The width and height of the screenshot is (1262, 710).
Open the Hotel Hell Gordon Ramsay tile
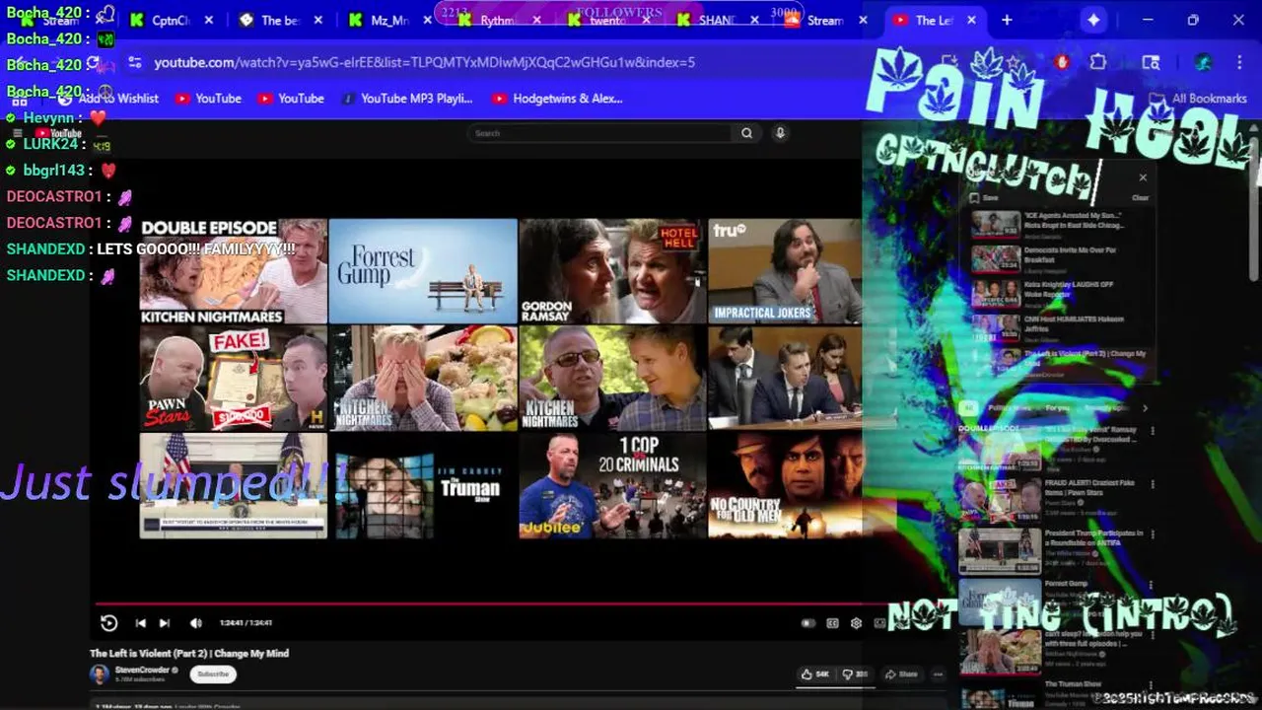tap(612, 271)
